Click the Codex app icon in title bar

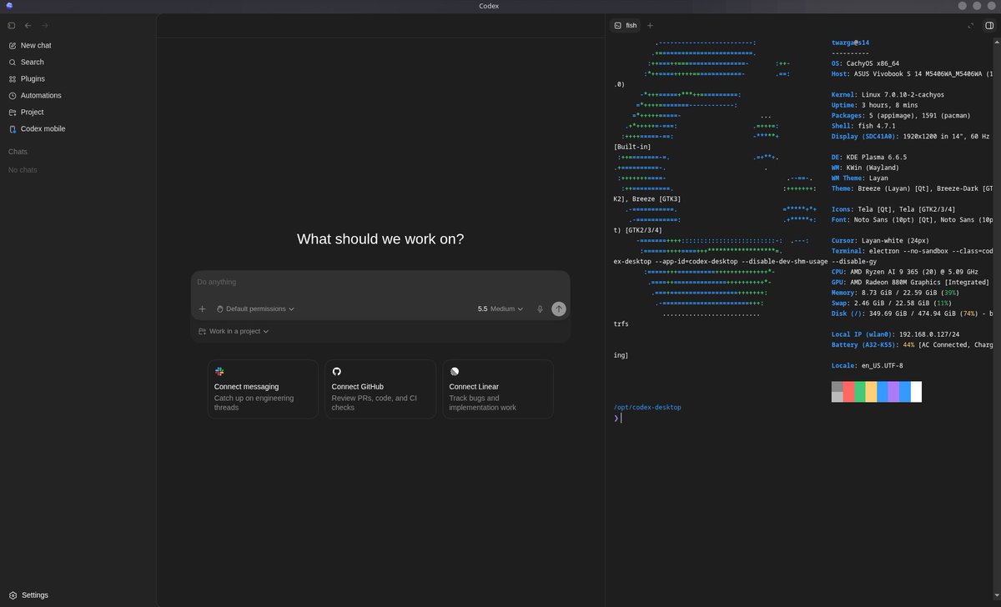[x=9, y=6]
